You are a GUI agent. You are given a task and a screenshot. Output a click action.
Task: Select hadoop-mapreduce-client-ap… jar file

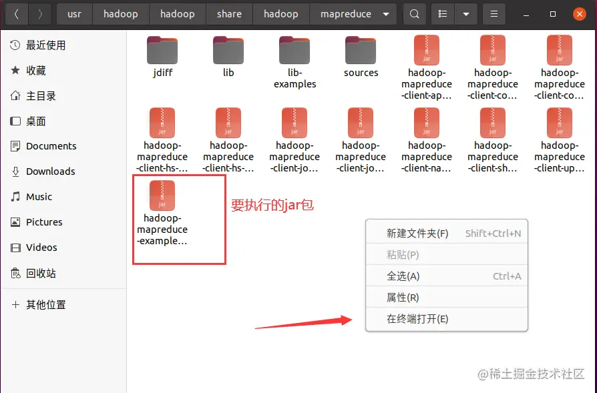[x=427, y=67]
